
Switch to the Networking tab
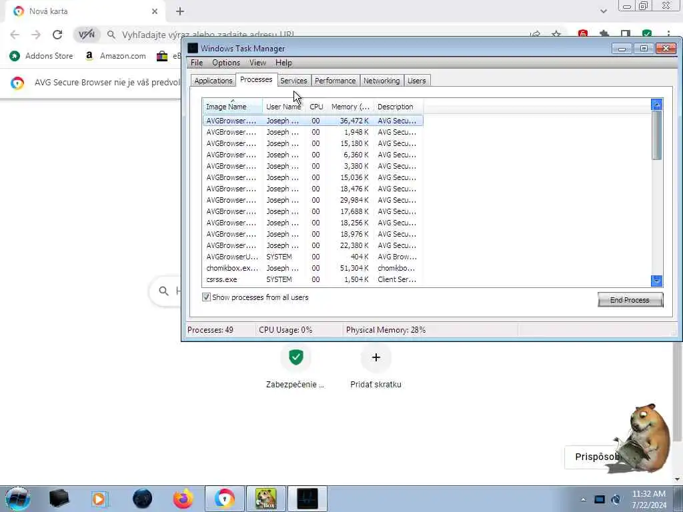[x=382, y=81]
